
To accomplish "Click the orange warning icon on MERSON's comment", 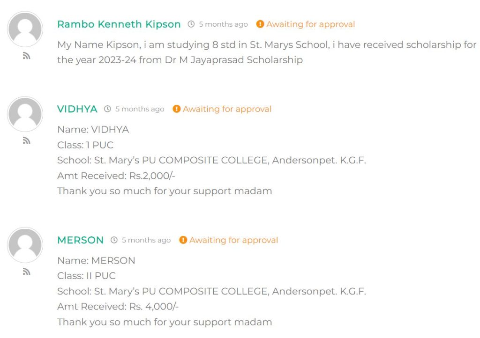I will tap(183, 240).
